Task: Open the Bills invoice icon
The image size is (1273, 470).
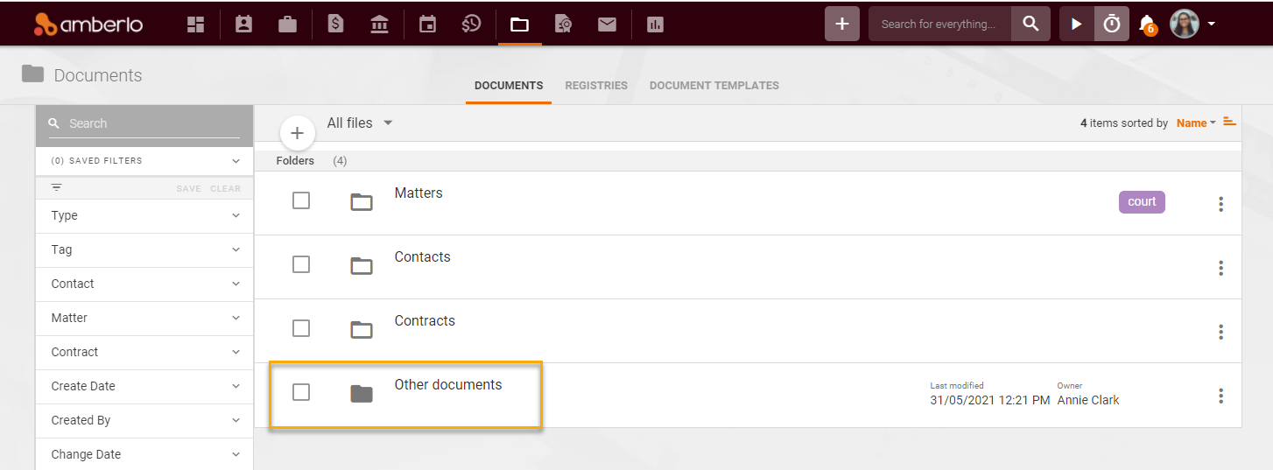Action: point(335,25)
